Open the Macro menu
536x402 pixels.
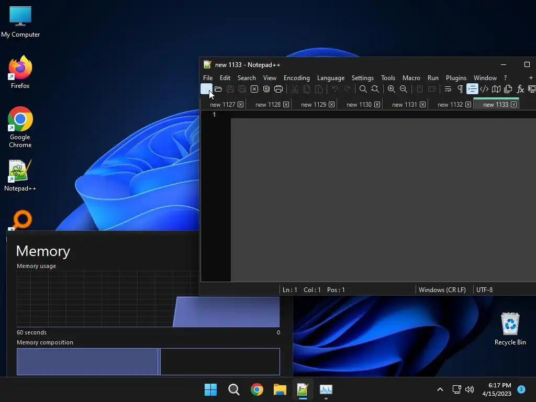[x=411, y=78]
